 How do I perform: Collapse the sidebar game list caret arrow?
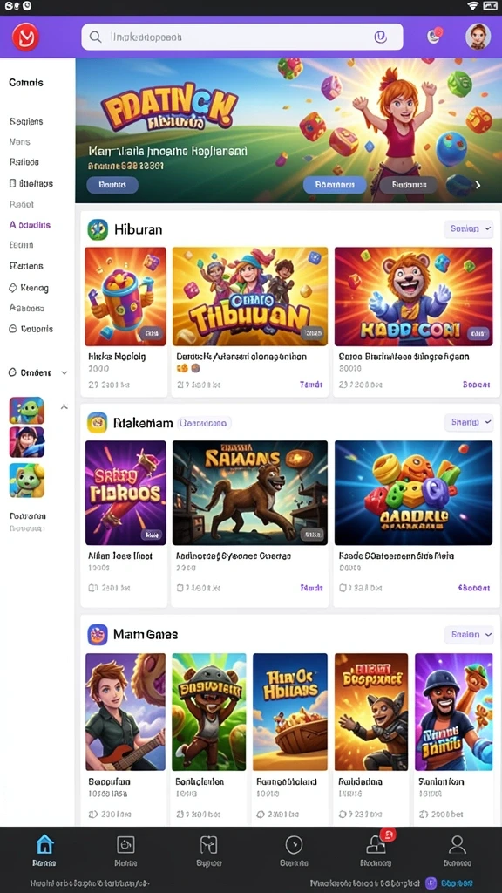64,406
